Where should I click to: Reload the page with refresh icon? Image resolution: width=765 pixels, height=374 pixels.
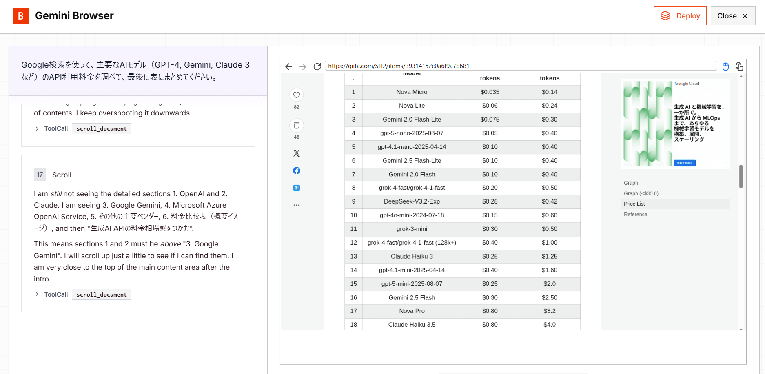(x=317, y=66)
